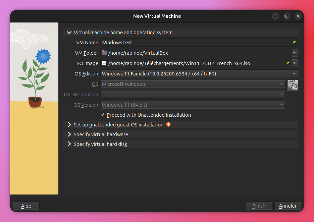
Task: Click the folder icon in VM Folder field
Action: [x=104, y=53]
